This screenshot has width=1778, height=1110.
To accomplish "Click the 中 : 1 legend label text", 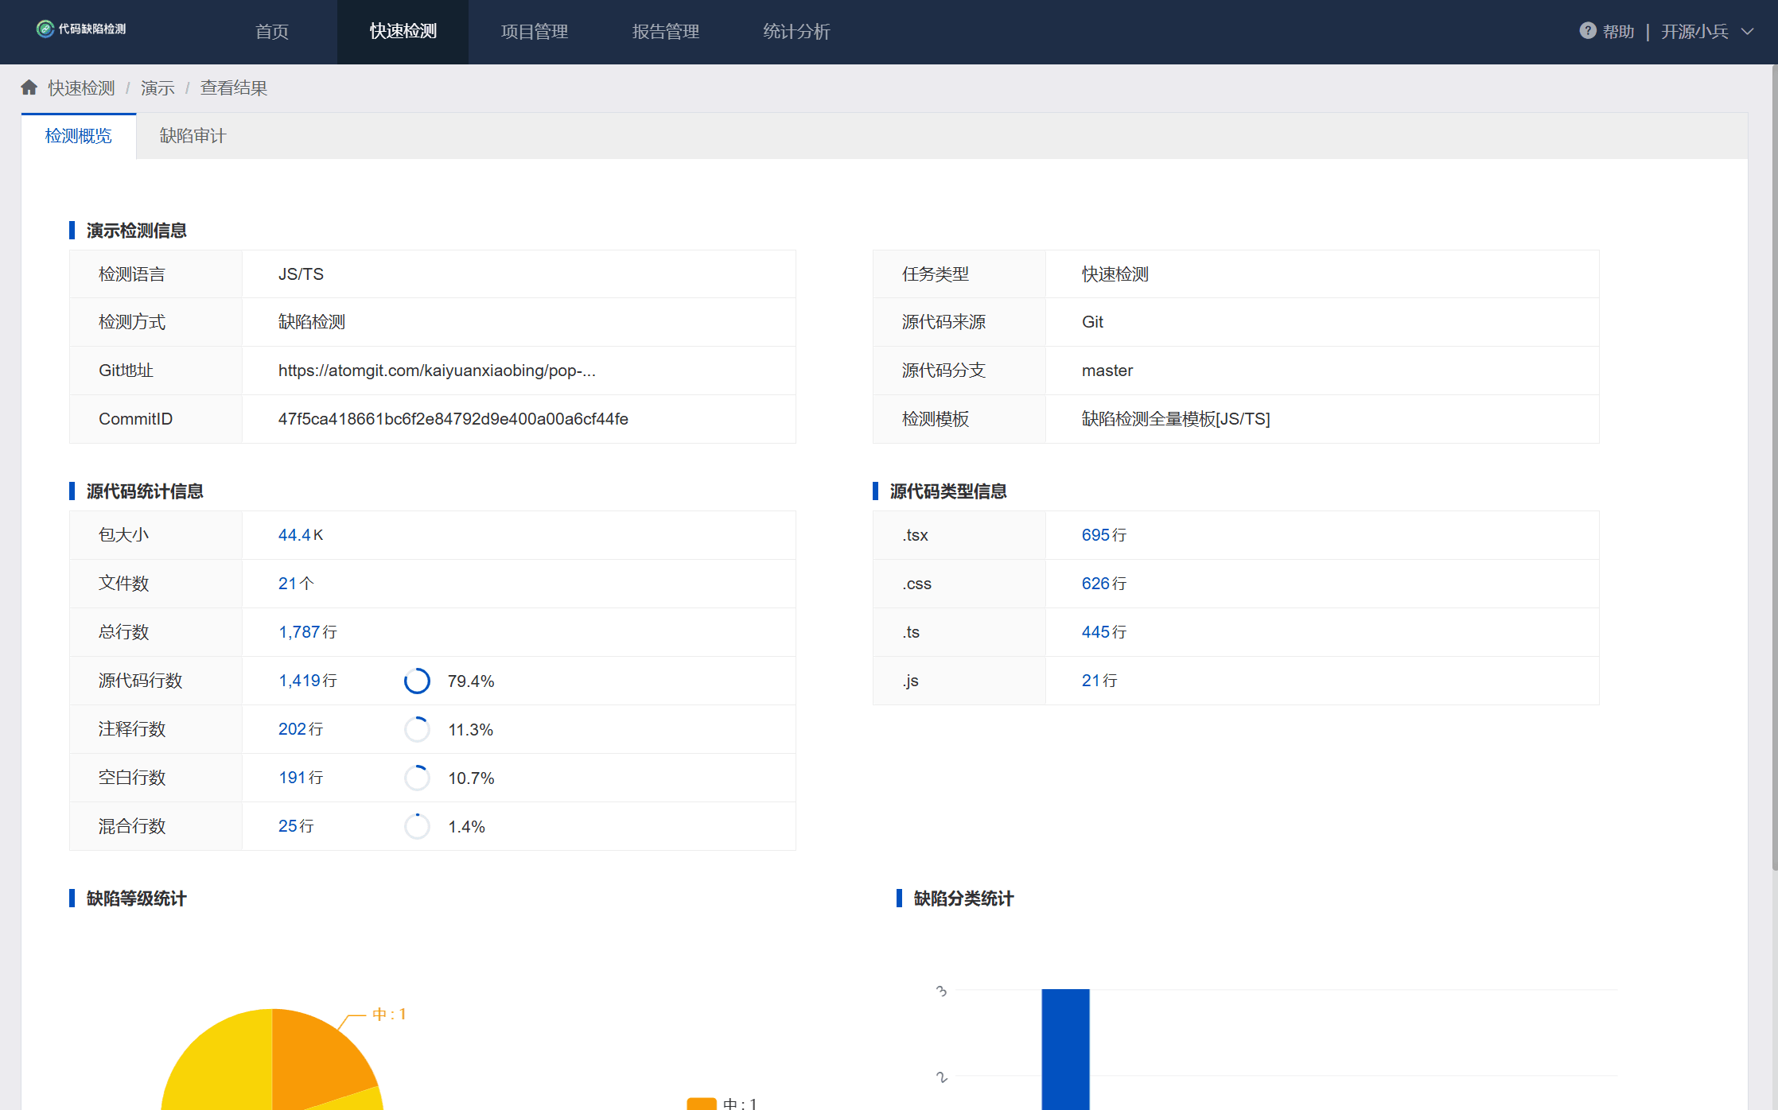I will point(740,1104).
